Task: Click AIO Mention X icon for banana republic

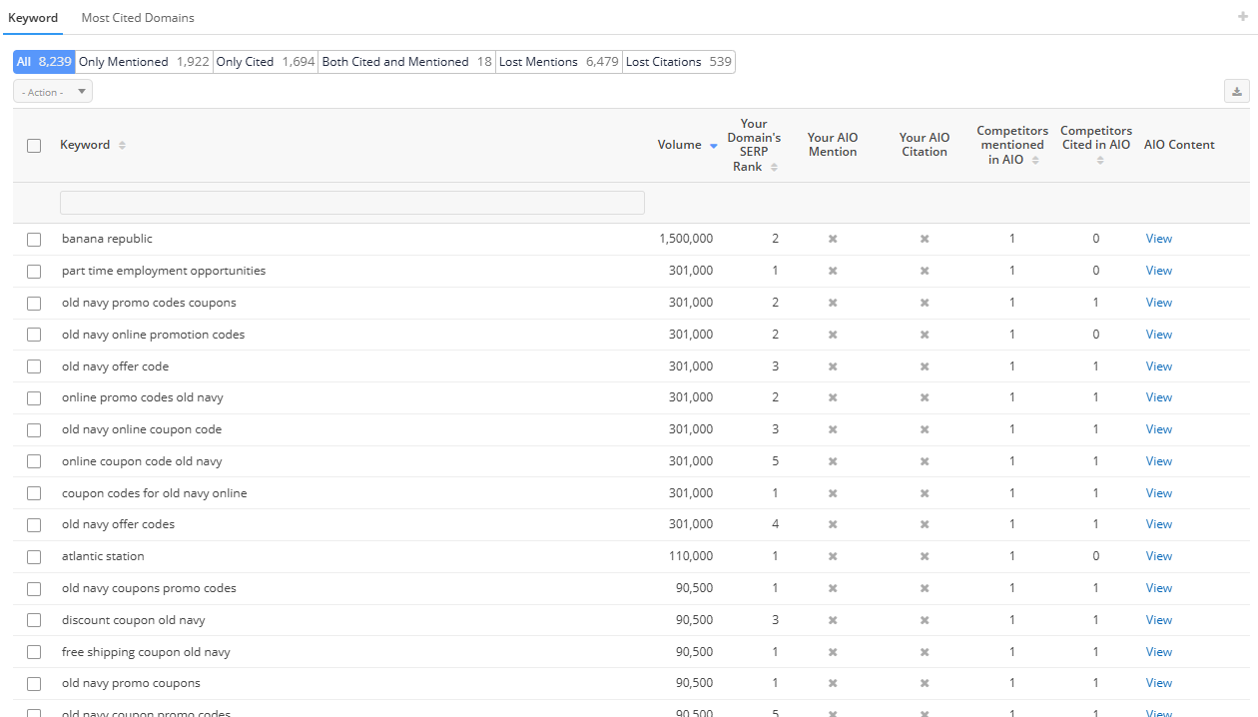Action: (x=833, y=240)
